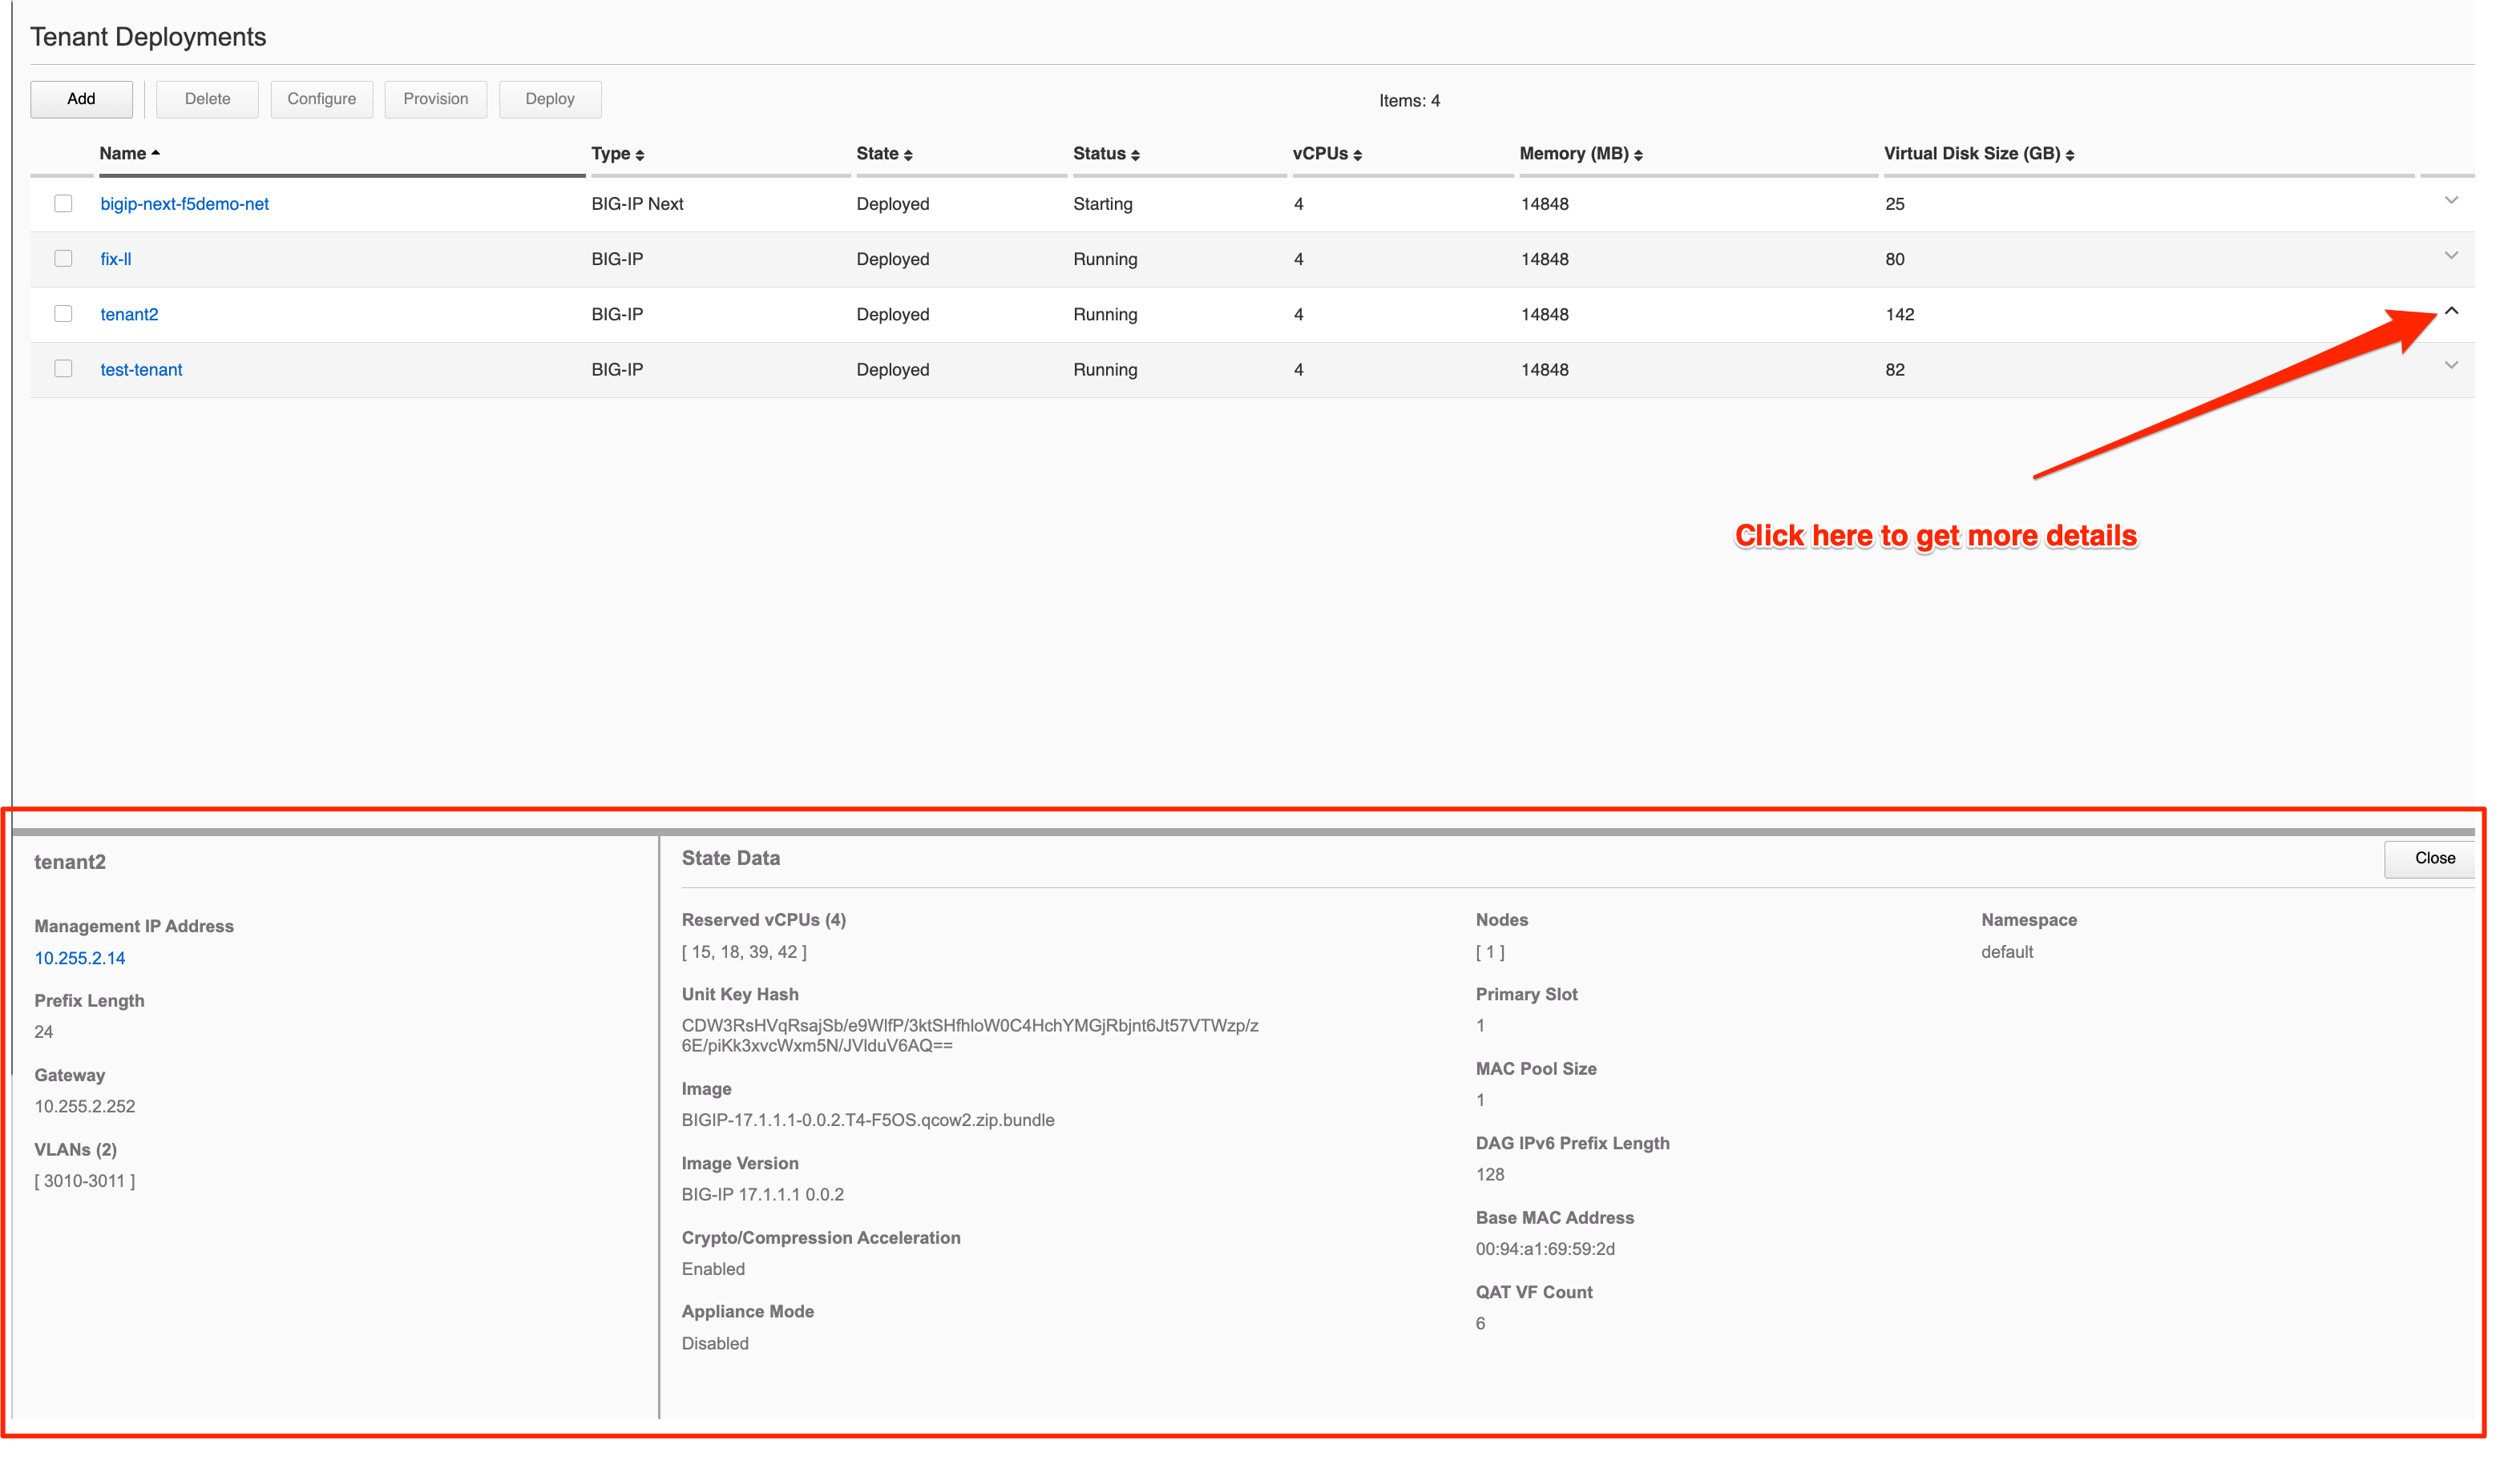Click the 'Starting' status cell

[1103, 204]
